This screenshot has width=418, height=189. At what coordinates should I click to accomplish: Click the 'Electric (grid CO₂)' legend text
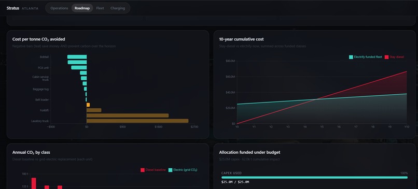[185, 170]
